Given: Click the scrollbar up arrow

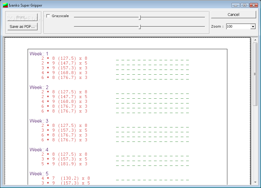Looking at the screenshot, I should pyautogui.click(x=255, y=40).
